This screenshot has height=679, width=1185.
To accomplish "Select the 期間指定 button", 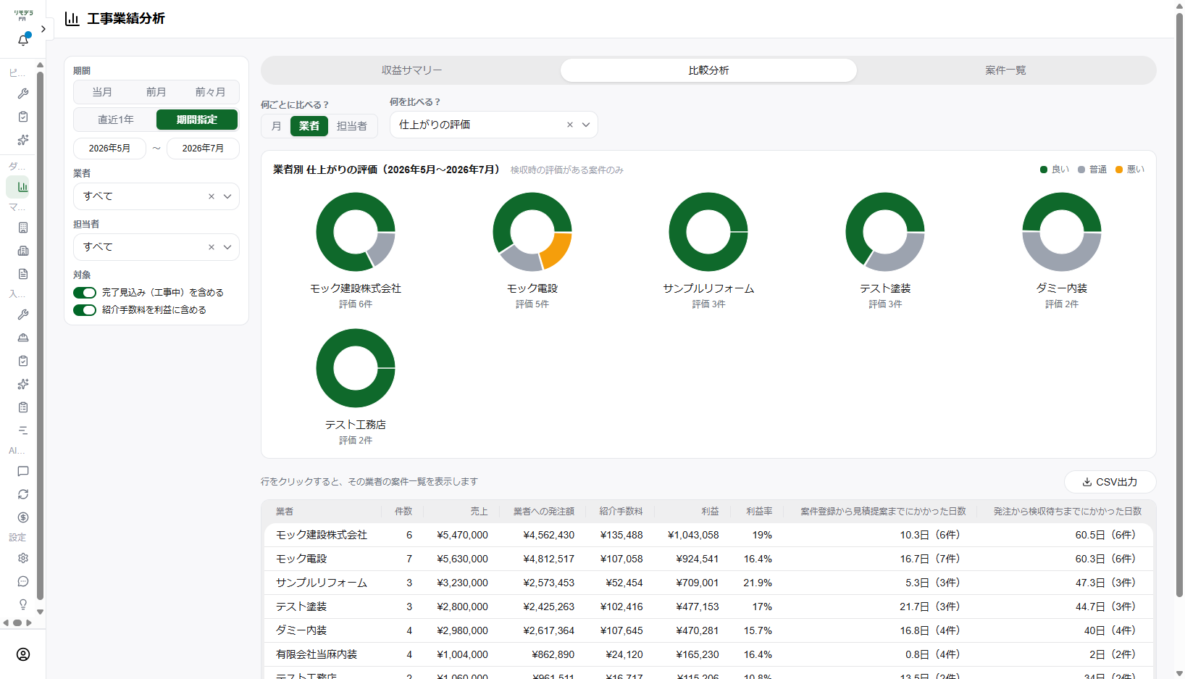I will click(197, 120).
